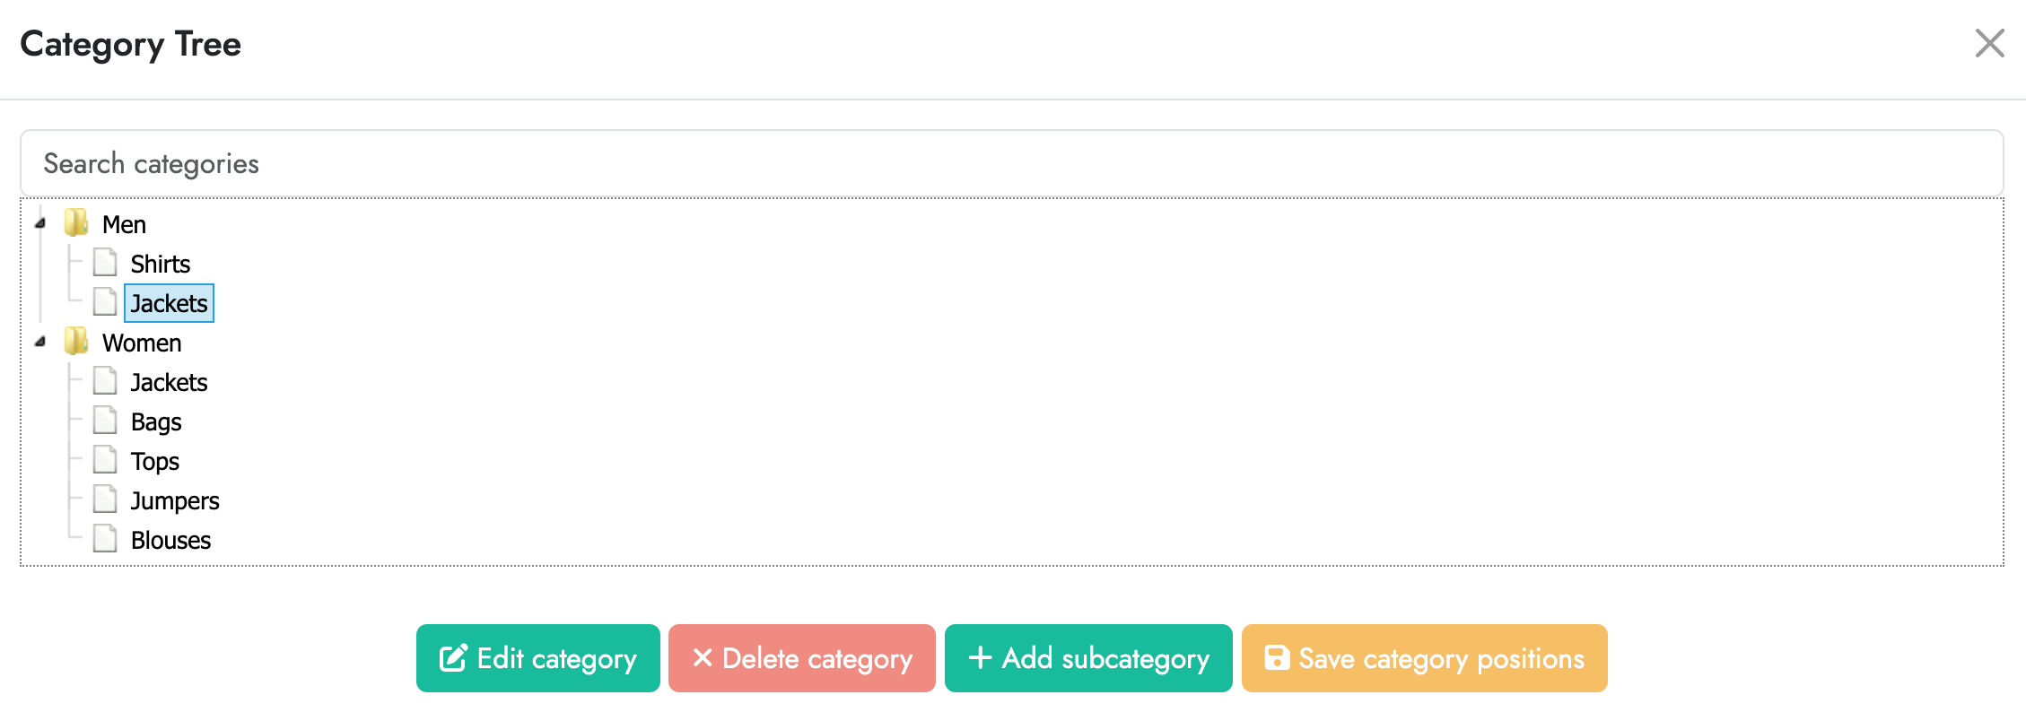Viewport: 2026px width, 721px height.
Task: Select the Jumpers category
Action: tap(175, 499)
